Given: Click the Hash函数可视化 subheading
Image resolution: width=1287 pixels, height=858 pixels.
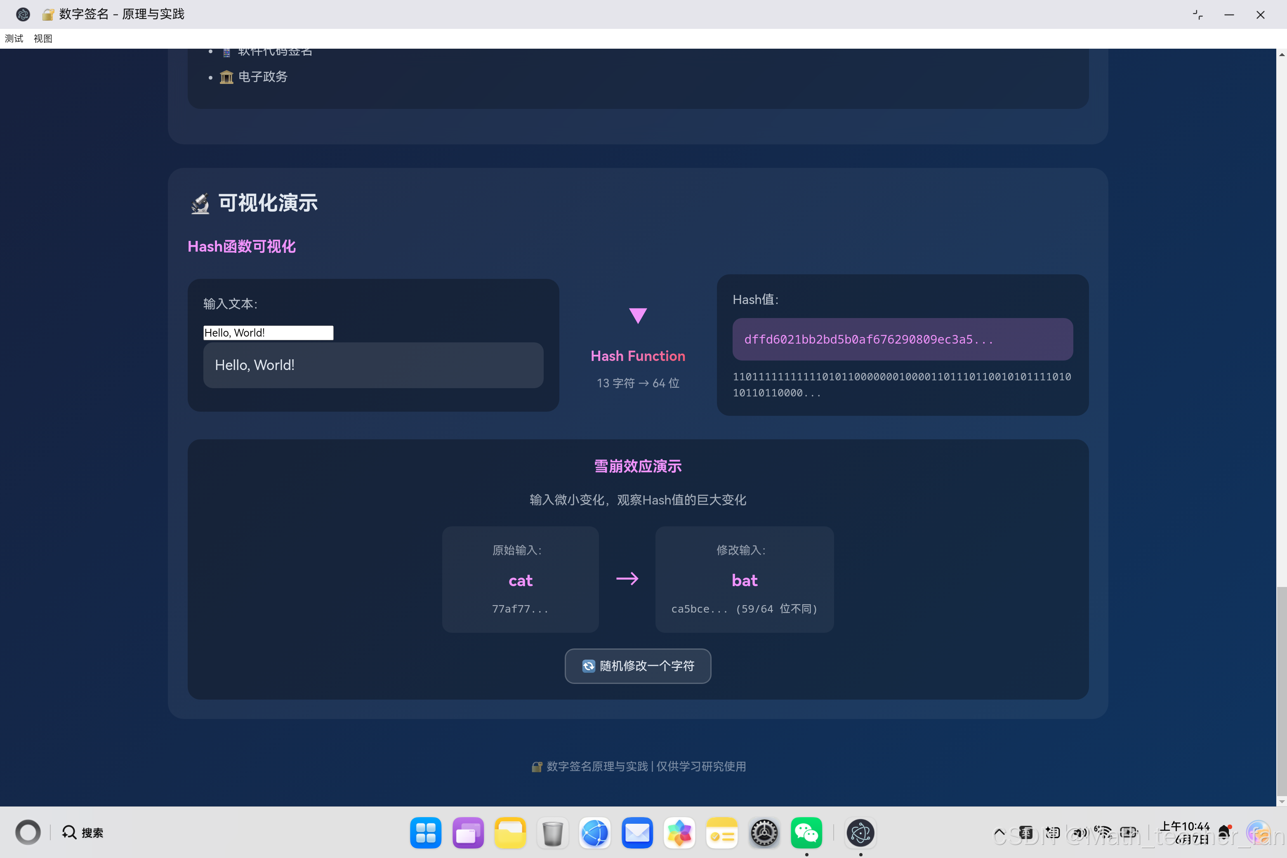Looking at the screenshot, I should [241, 246].
